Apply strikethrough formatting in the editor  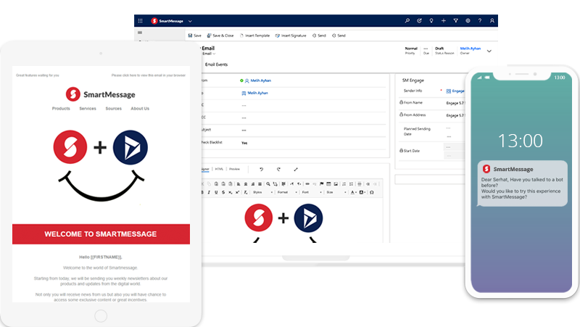(223, 192)
